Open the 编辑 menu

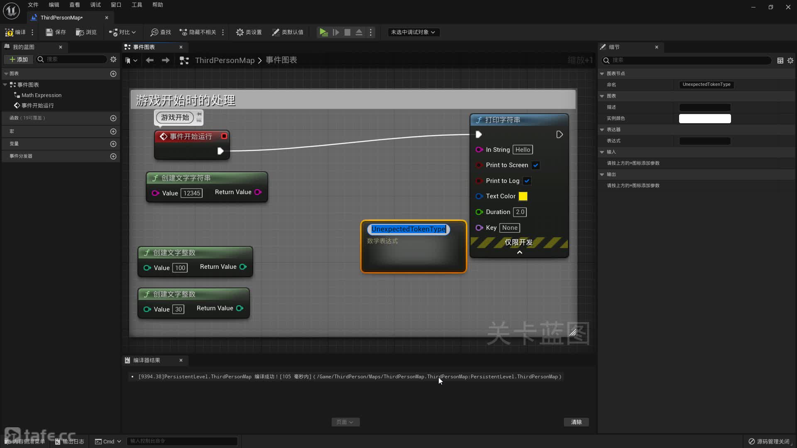pos(54,5)
